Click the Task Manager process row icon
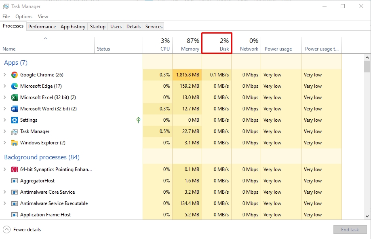371x239 pixels. (x=15, y=131)
